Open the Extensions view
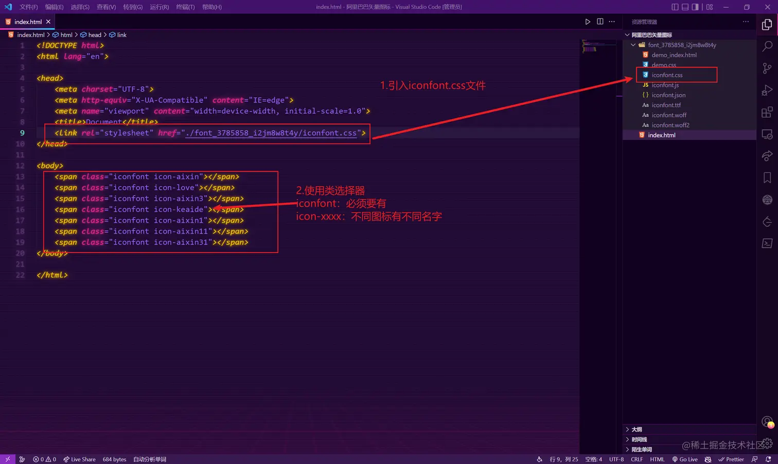Viewport: 778px width, 464px height. [767, 112]
